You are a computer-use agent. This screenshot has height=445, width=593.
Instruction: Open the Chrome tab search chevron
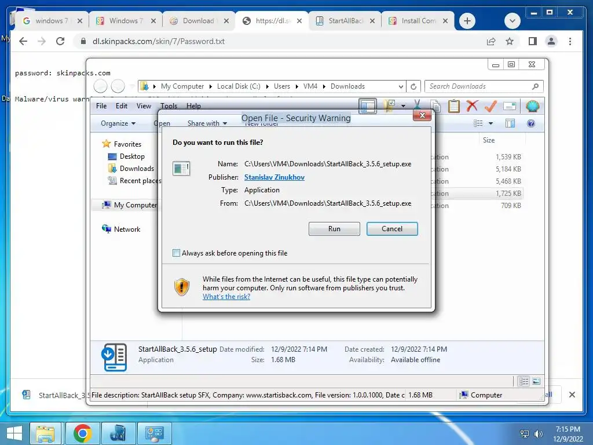point(512,21)
